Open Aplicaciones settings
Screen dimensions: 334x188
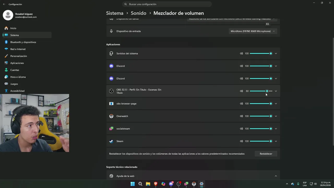click(x=27, y=63)
